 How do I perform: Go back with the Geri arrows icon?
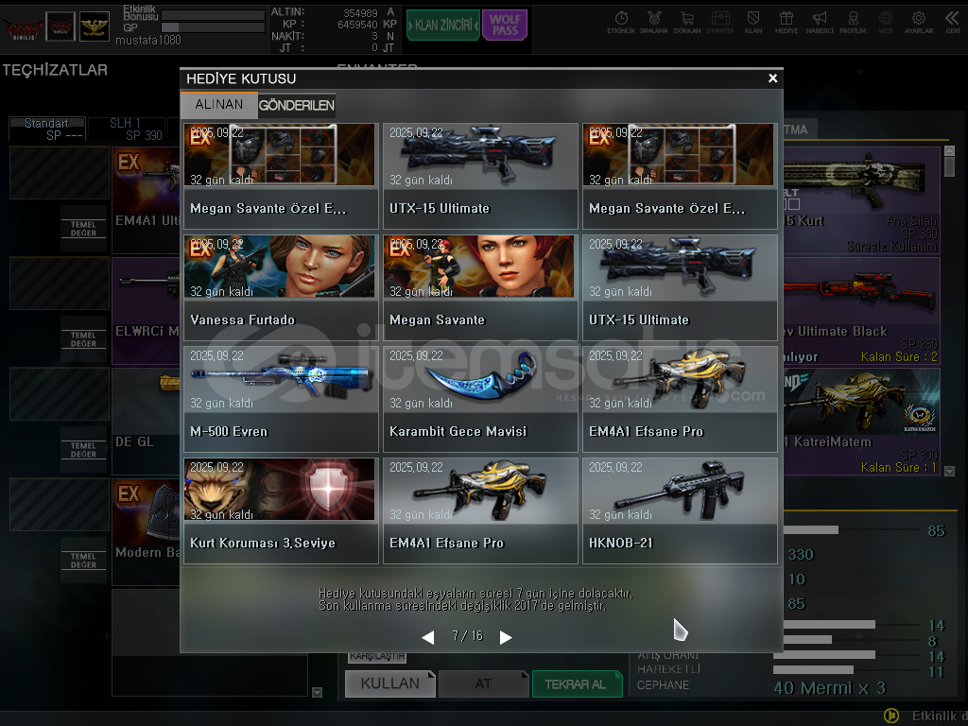[x=953, y=23]
